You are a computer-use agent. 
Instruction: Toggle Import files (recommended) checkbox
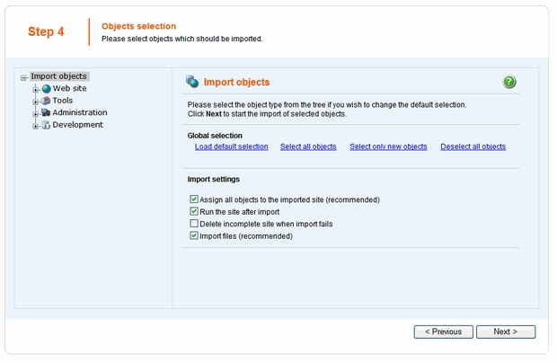(194, 236)
